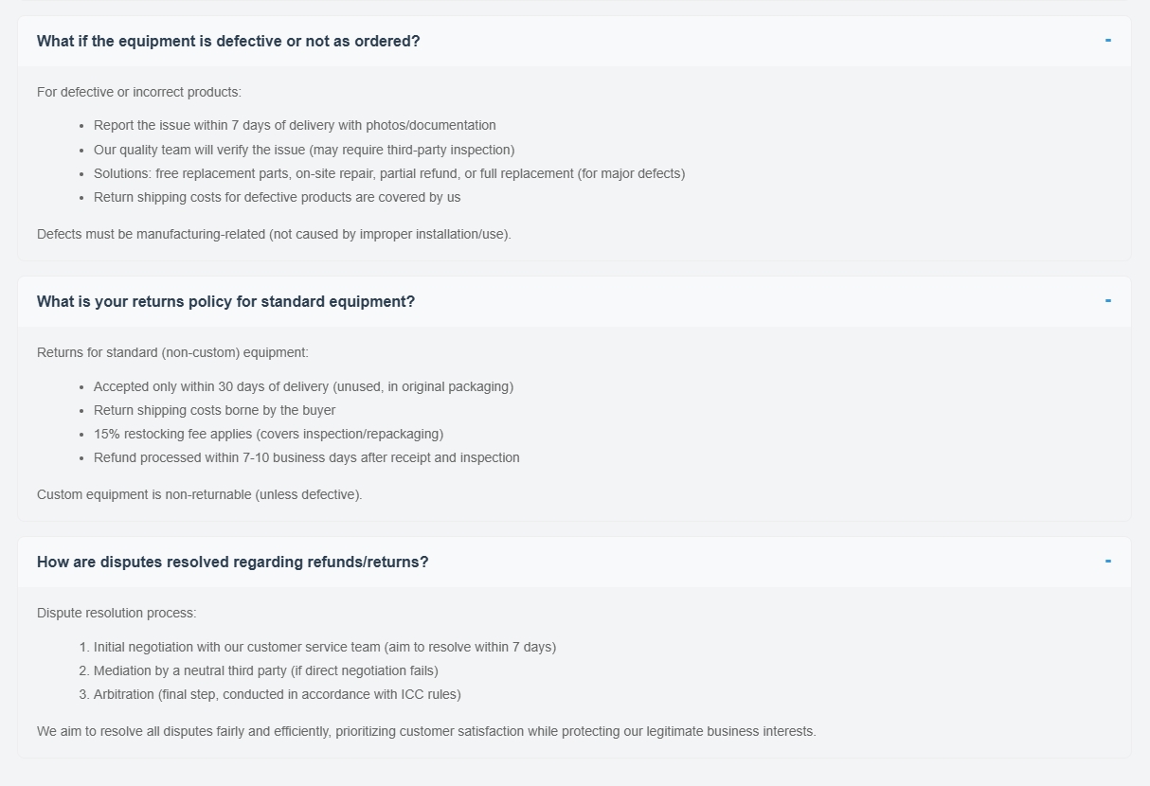Click the 15% restocking fee bullet

268,434
